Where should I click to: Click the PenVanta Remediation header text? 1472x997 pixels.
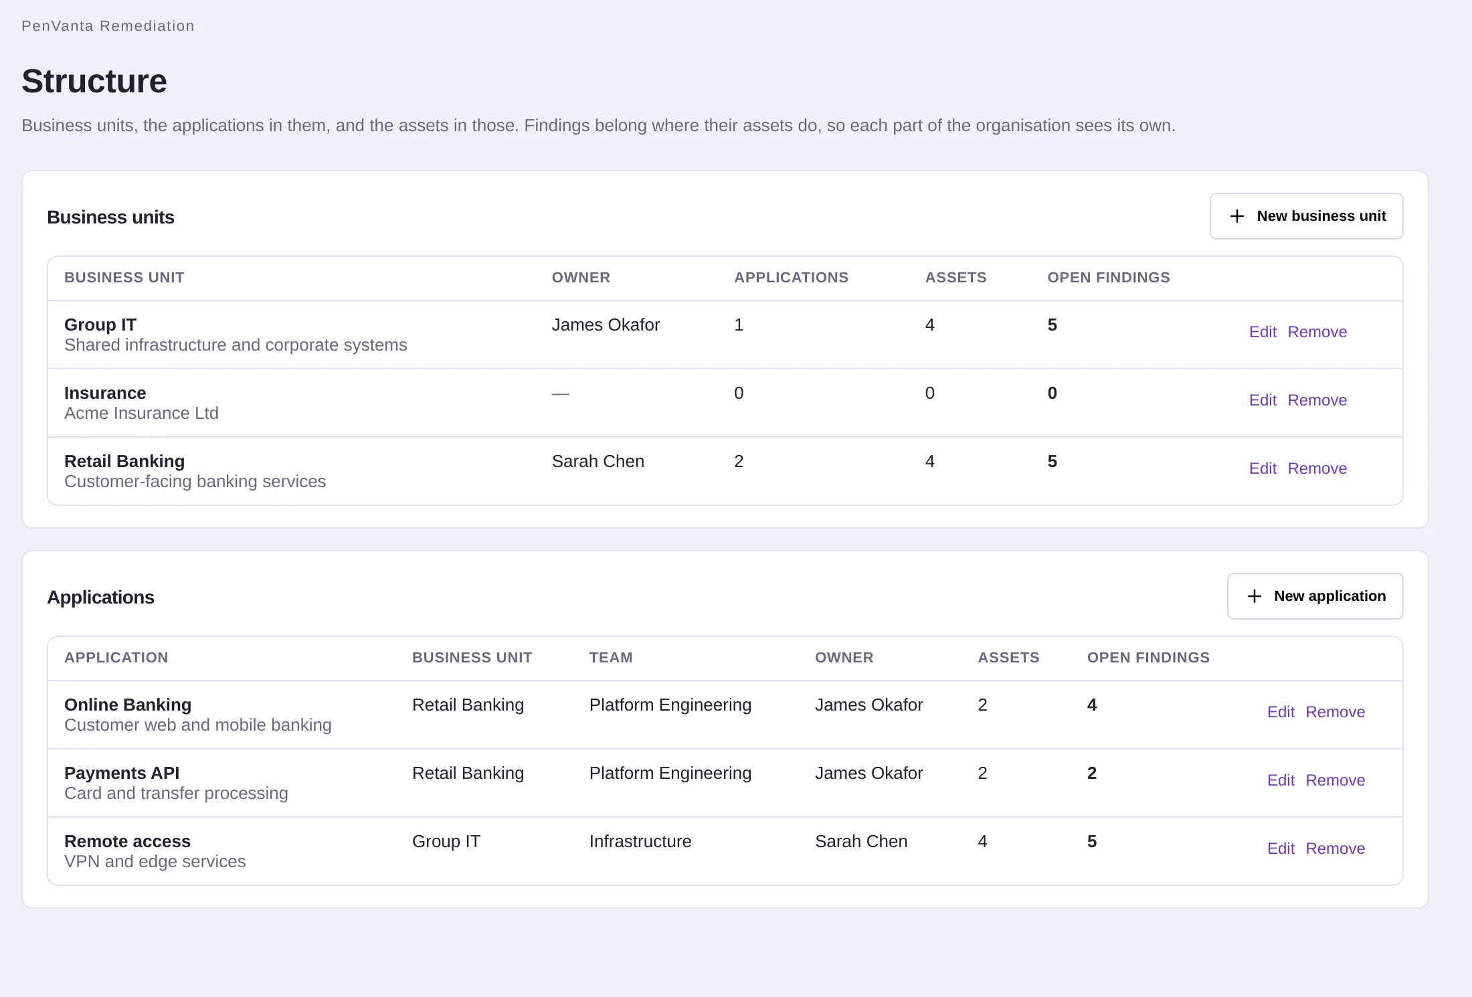[108, 26]
